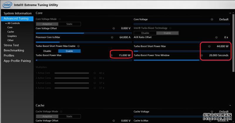The image size is (235, 123).
Task: Click the Intel logo icon
Action: click(7, 5)
